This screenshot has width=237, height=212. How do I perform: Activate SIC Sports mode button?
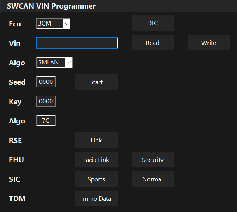[x=97, y=179]
